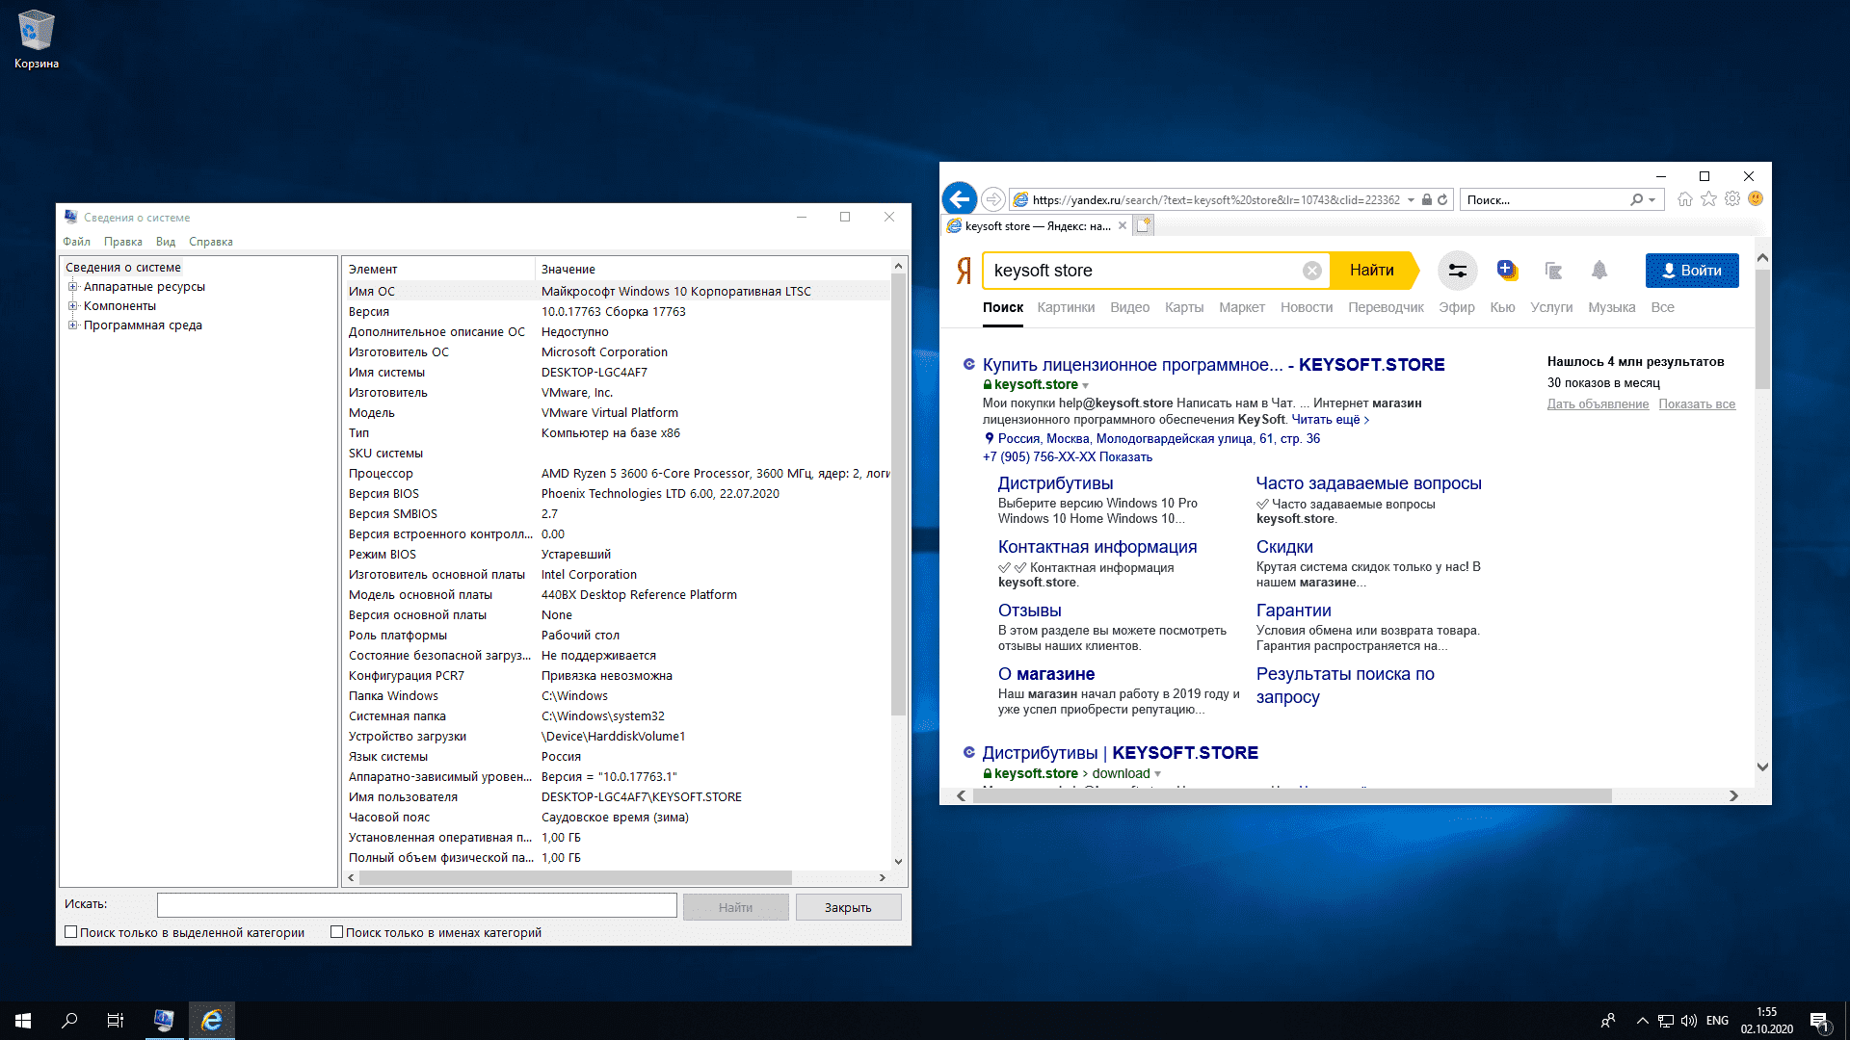Click the Yandex notifications bell icon

click(1599, 271)
